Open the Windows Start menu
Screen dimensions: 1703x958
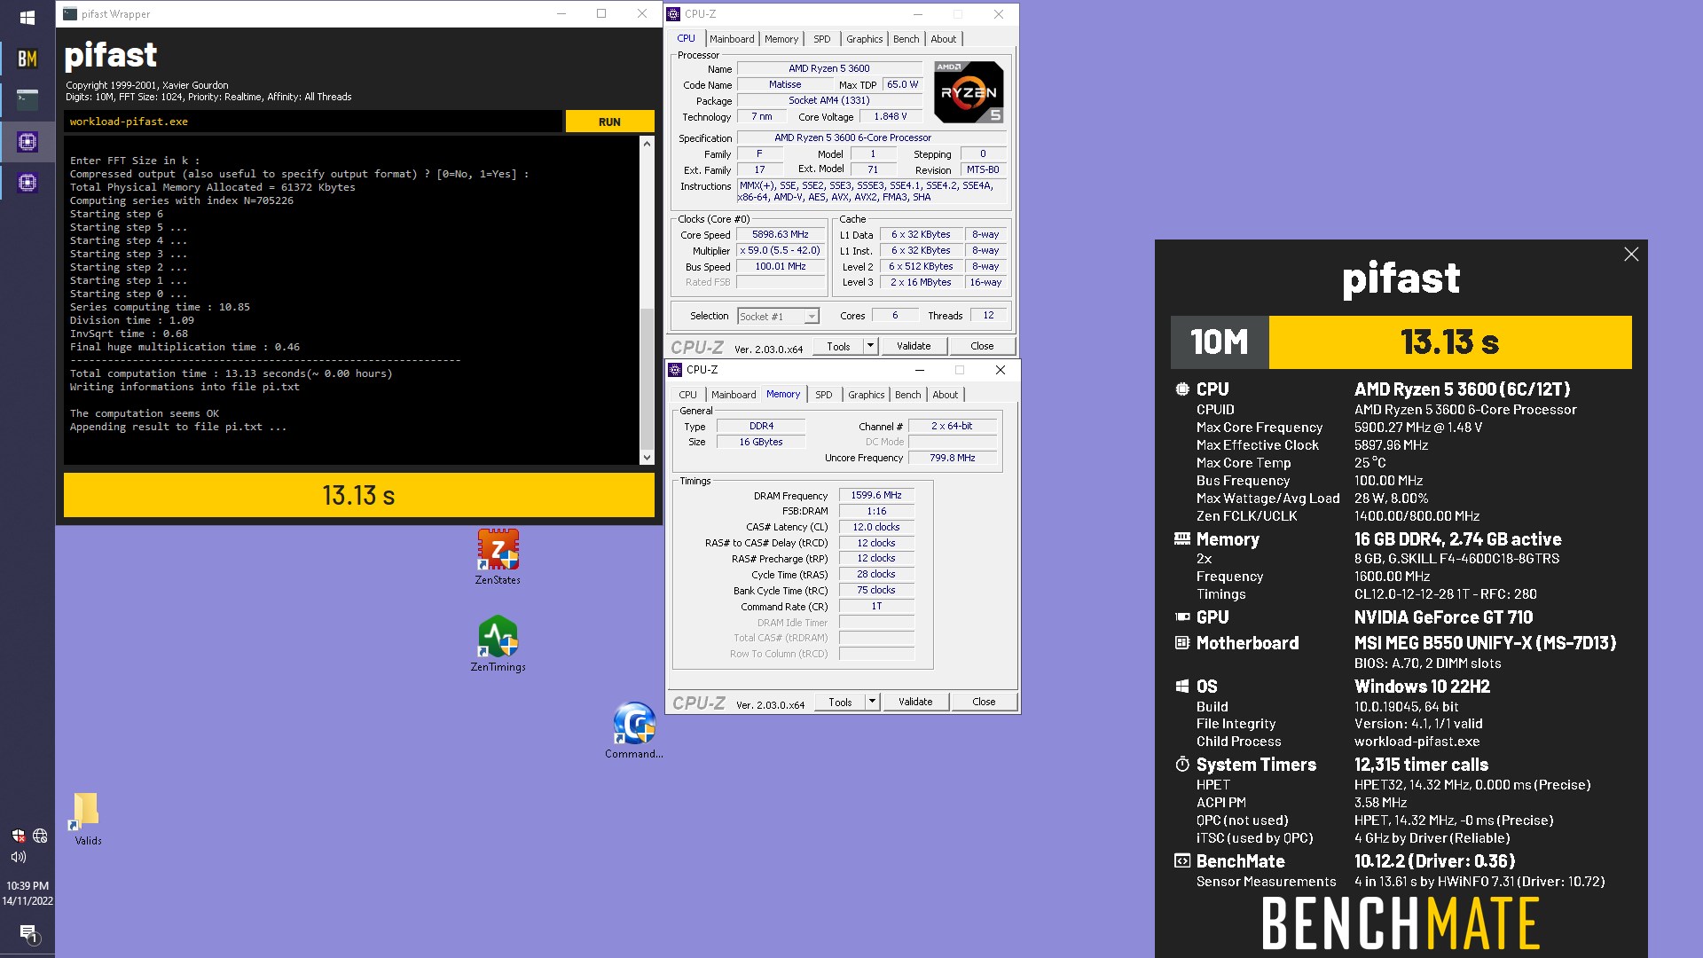pos(27,17)
